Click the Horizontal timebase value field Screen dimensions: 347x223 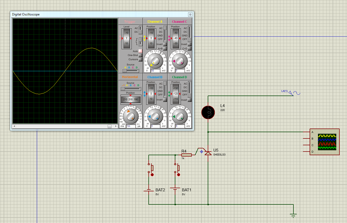[x=131, y=126]
